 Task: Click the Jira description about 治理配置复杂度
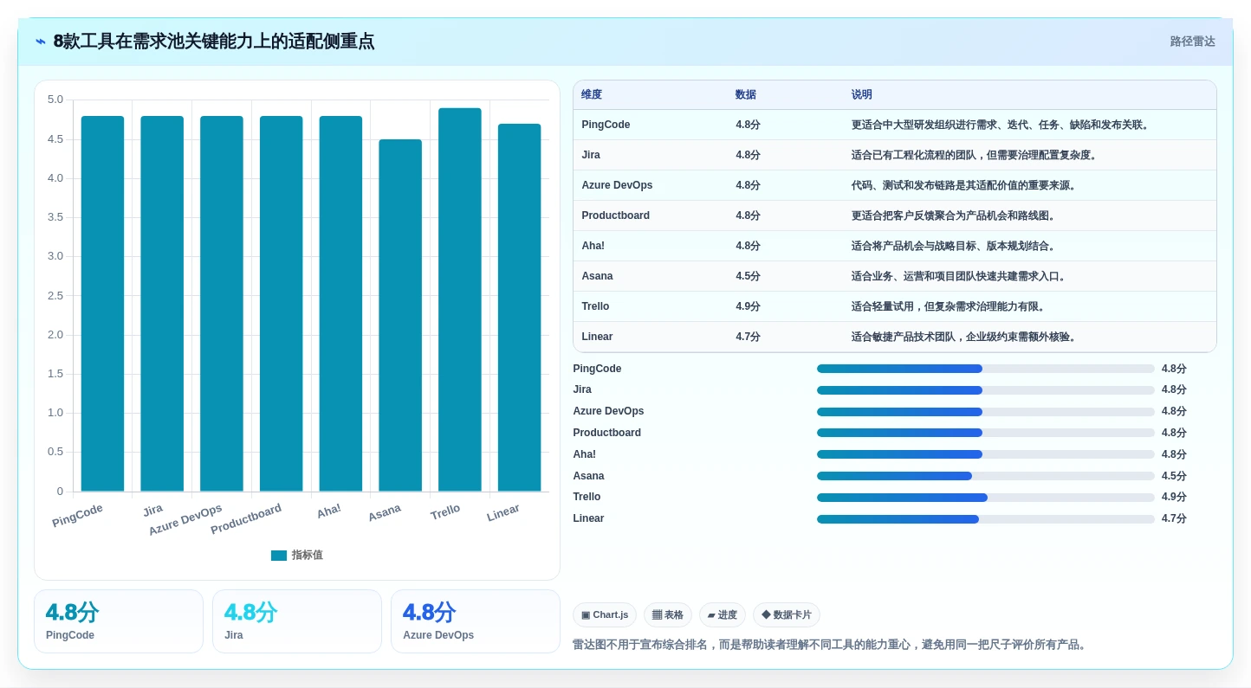976,155
